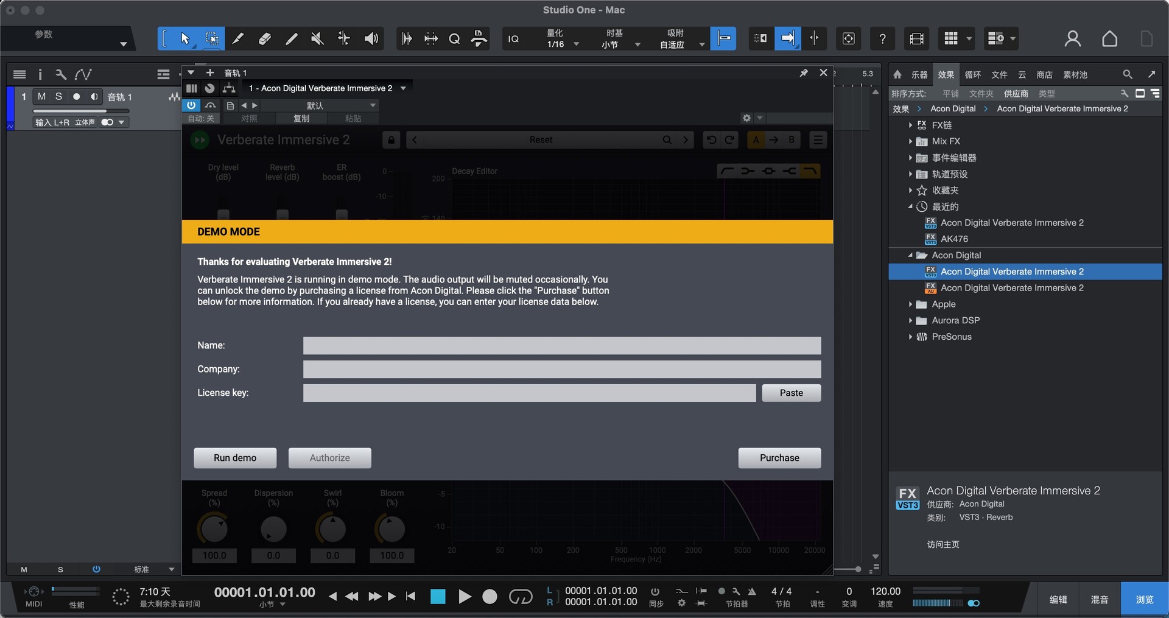This screenshot has height=618, width=1169.
Task: Open the 吸附 自适应 dropdown
Action: 681,39
